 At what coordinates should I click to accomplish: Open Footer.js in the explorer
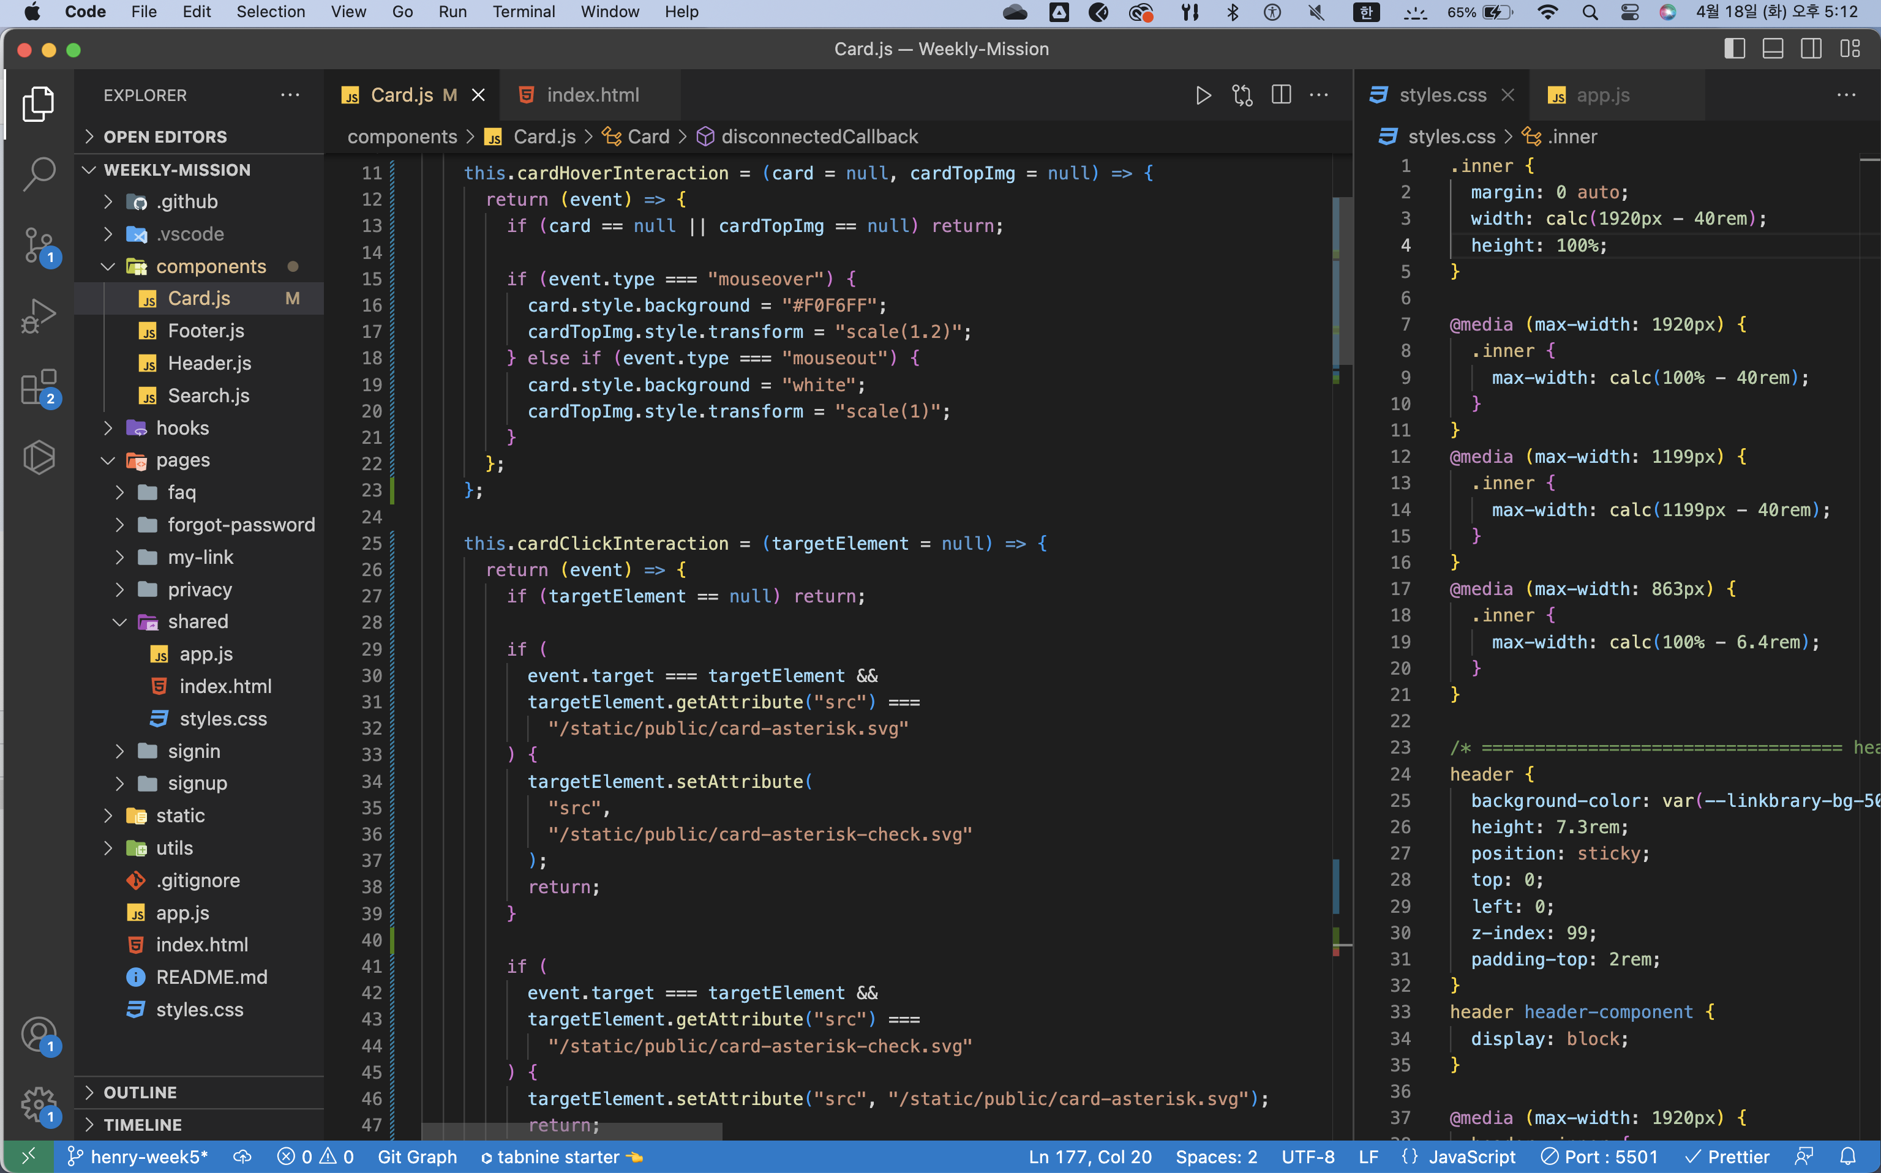206,331
